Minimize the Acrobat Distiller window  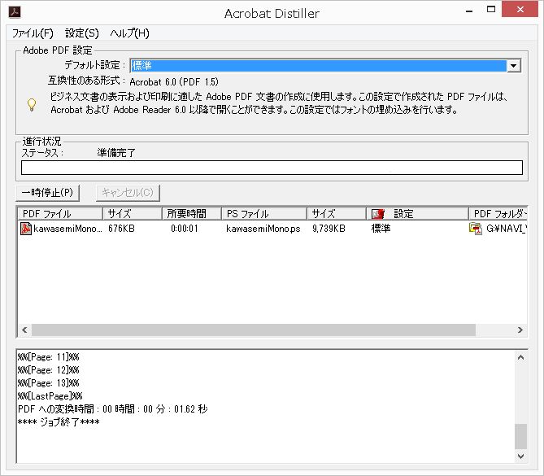pyautogui.click(x=469, y=11)
